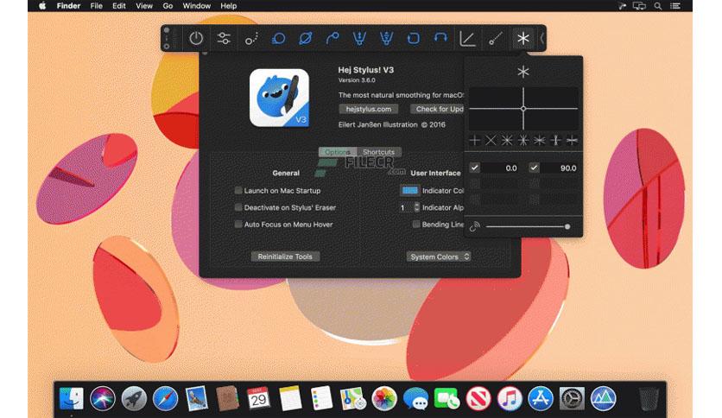722x418 pixels.
Task: Enable Launch on Mac Startup
Action: tap(238, 191)
